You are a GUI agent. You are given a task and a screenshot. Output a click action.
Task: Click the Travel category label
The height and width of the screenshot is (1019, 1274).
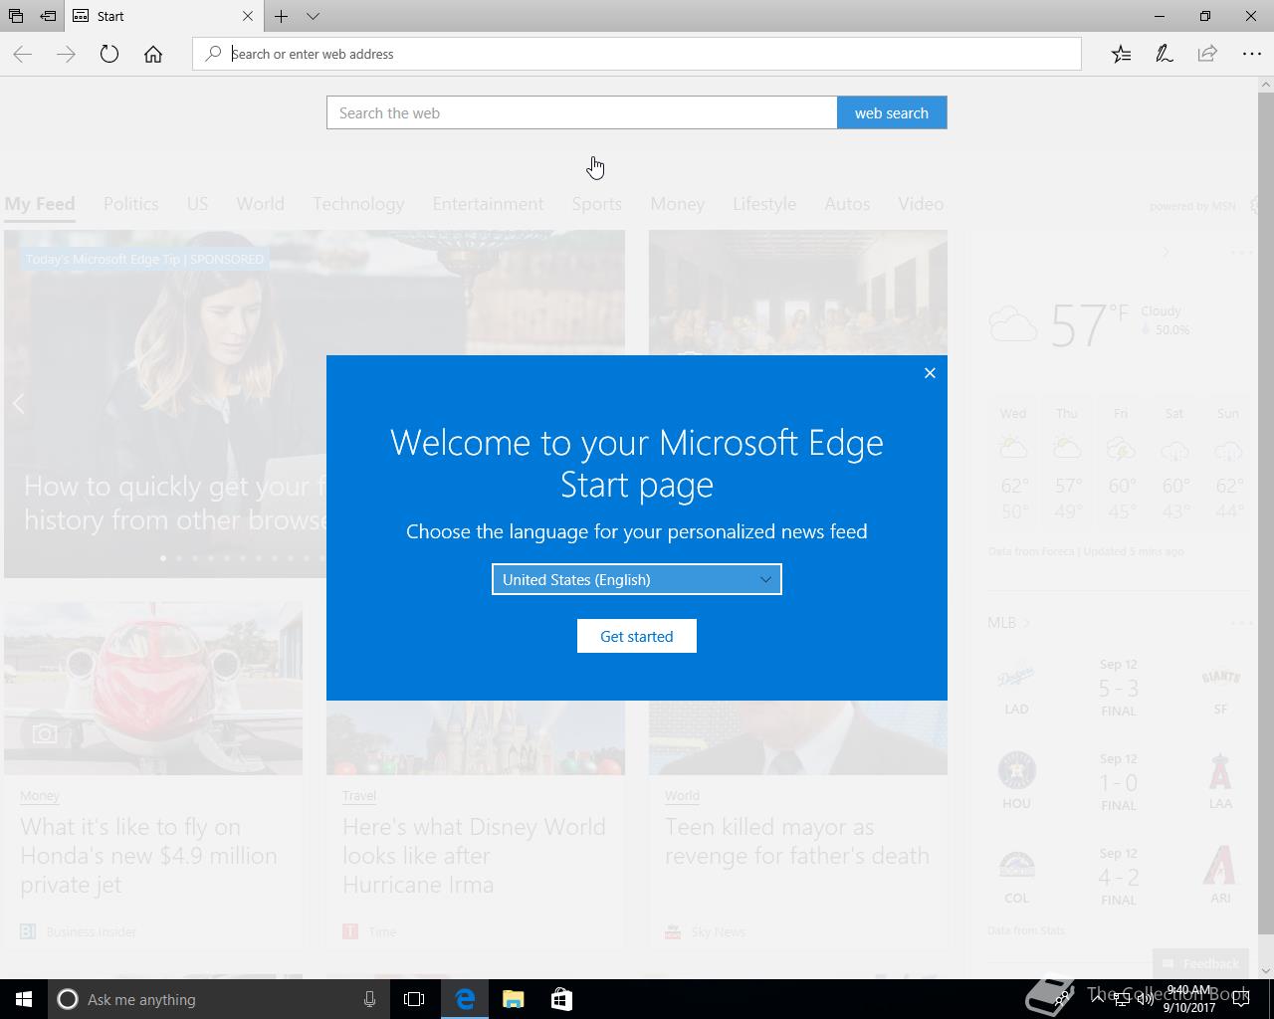[x=359, y=795]
